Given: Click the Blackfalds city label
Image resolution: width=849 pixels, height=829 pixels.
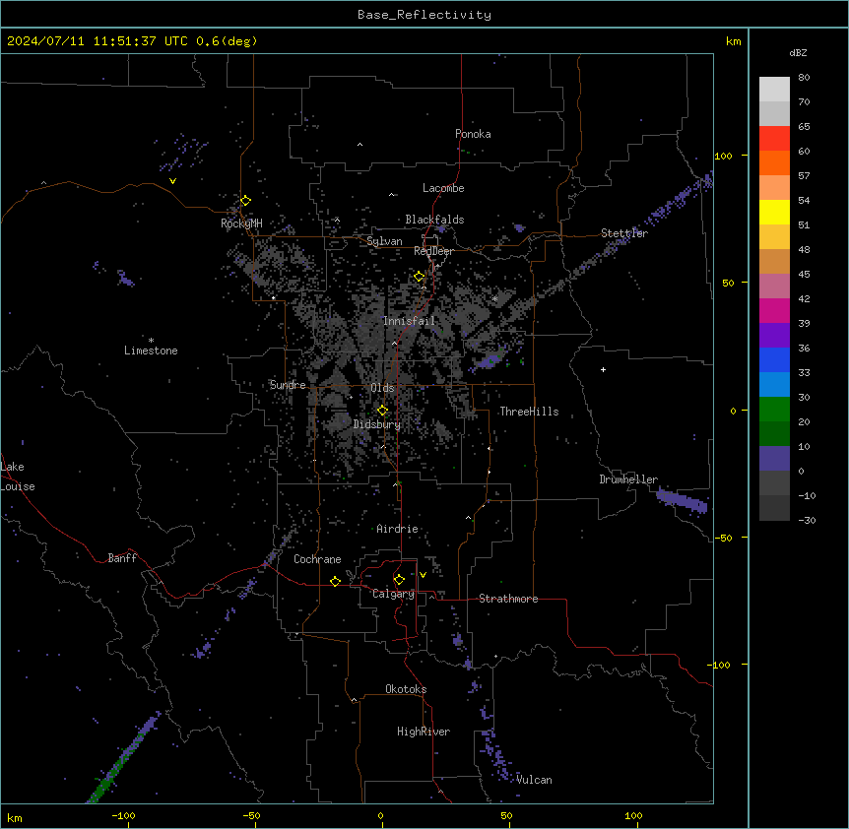Looking at the screenshot, I should [x=434, y=220].
